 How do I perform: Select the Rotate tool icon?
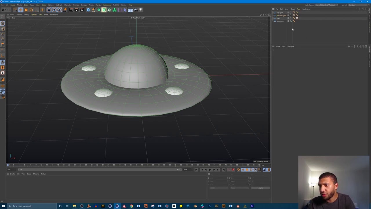tap(31, 10)
